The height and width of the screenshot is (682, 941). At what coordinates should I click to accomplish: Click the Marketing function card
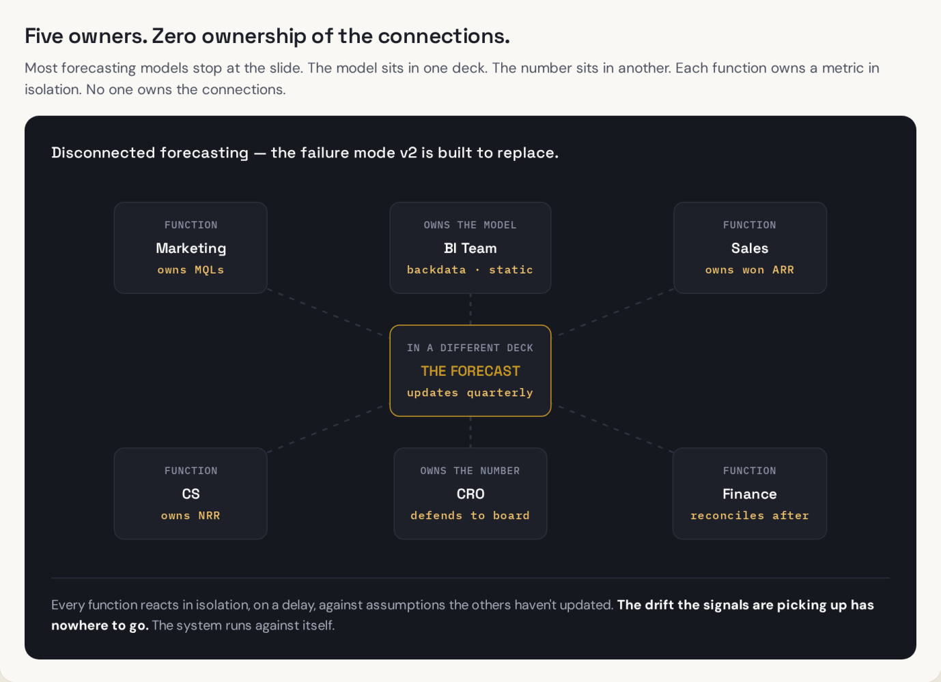point(191,248)
